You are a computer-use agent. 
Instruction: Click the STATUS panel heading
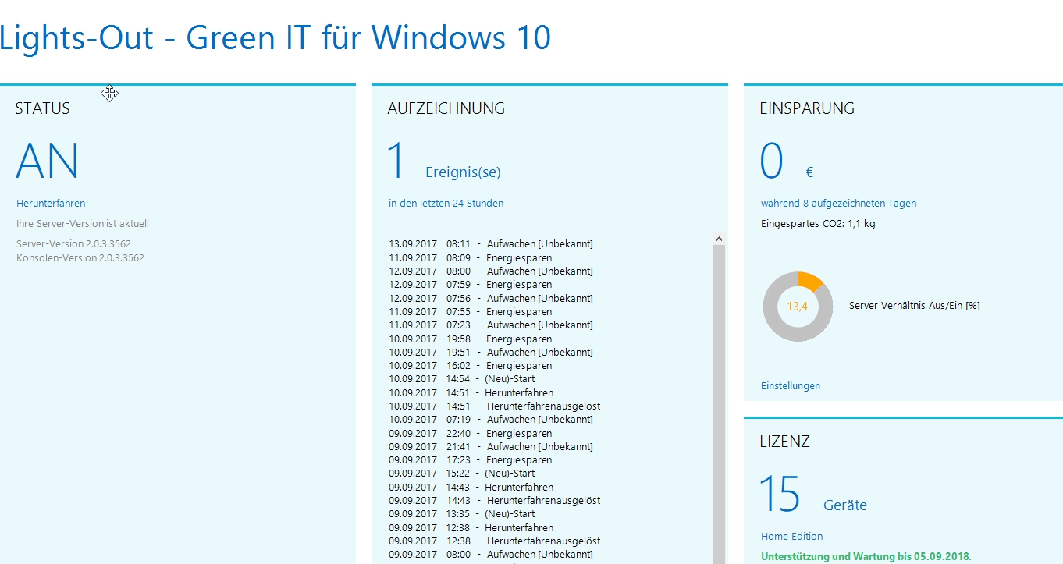pos(42,108)
